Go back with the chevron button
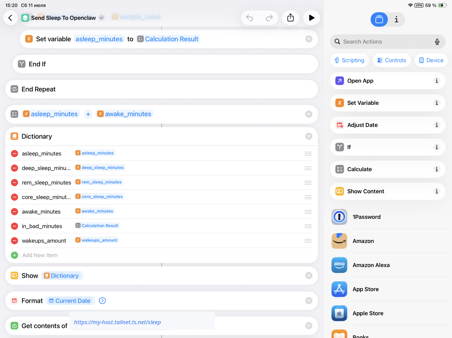 click(10, 18)
